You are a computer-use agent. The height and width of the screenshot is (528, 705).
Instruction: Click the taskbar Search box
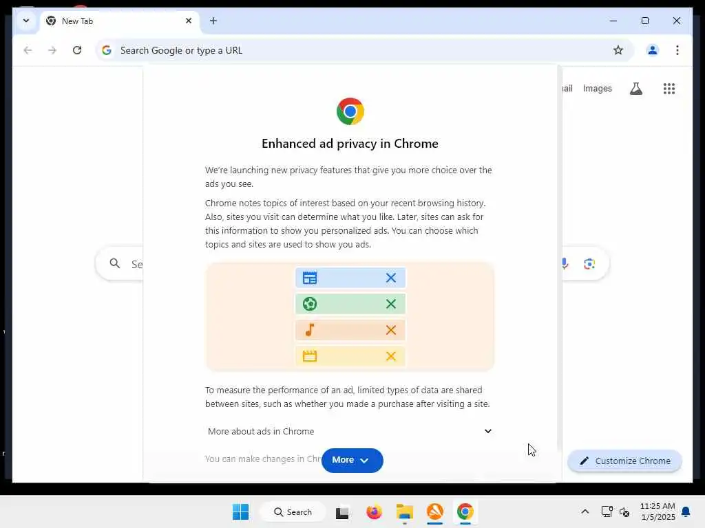pos(293,511)
